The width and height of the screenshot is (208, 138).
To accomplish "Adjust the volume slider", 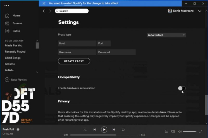I will [x=190, y=132].
